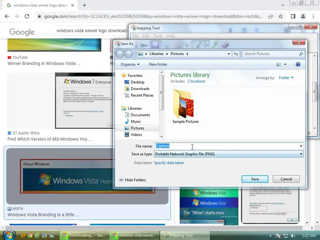The height and width of the screenshot is (240, 320).
Task: Open the Tools menu in Snipping Tool
Action: click(158, 36)
